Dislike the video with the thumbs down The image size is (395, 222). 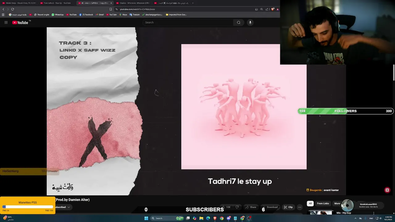[x=237, y=207]
